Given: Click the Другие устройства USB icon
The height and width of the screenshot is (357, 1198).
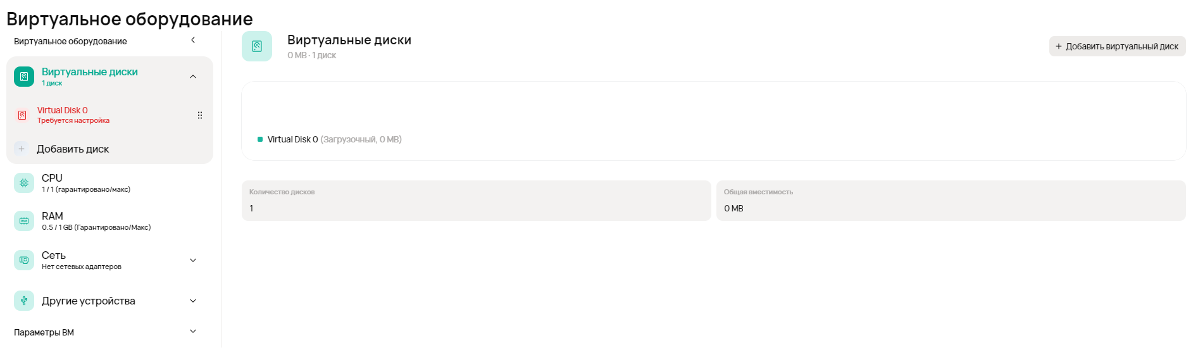Looking at the screenshot, I should pos(24,301).
